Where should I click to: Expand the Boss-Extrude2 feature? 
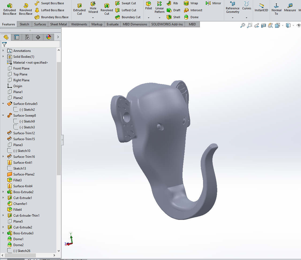[3, 192]
